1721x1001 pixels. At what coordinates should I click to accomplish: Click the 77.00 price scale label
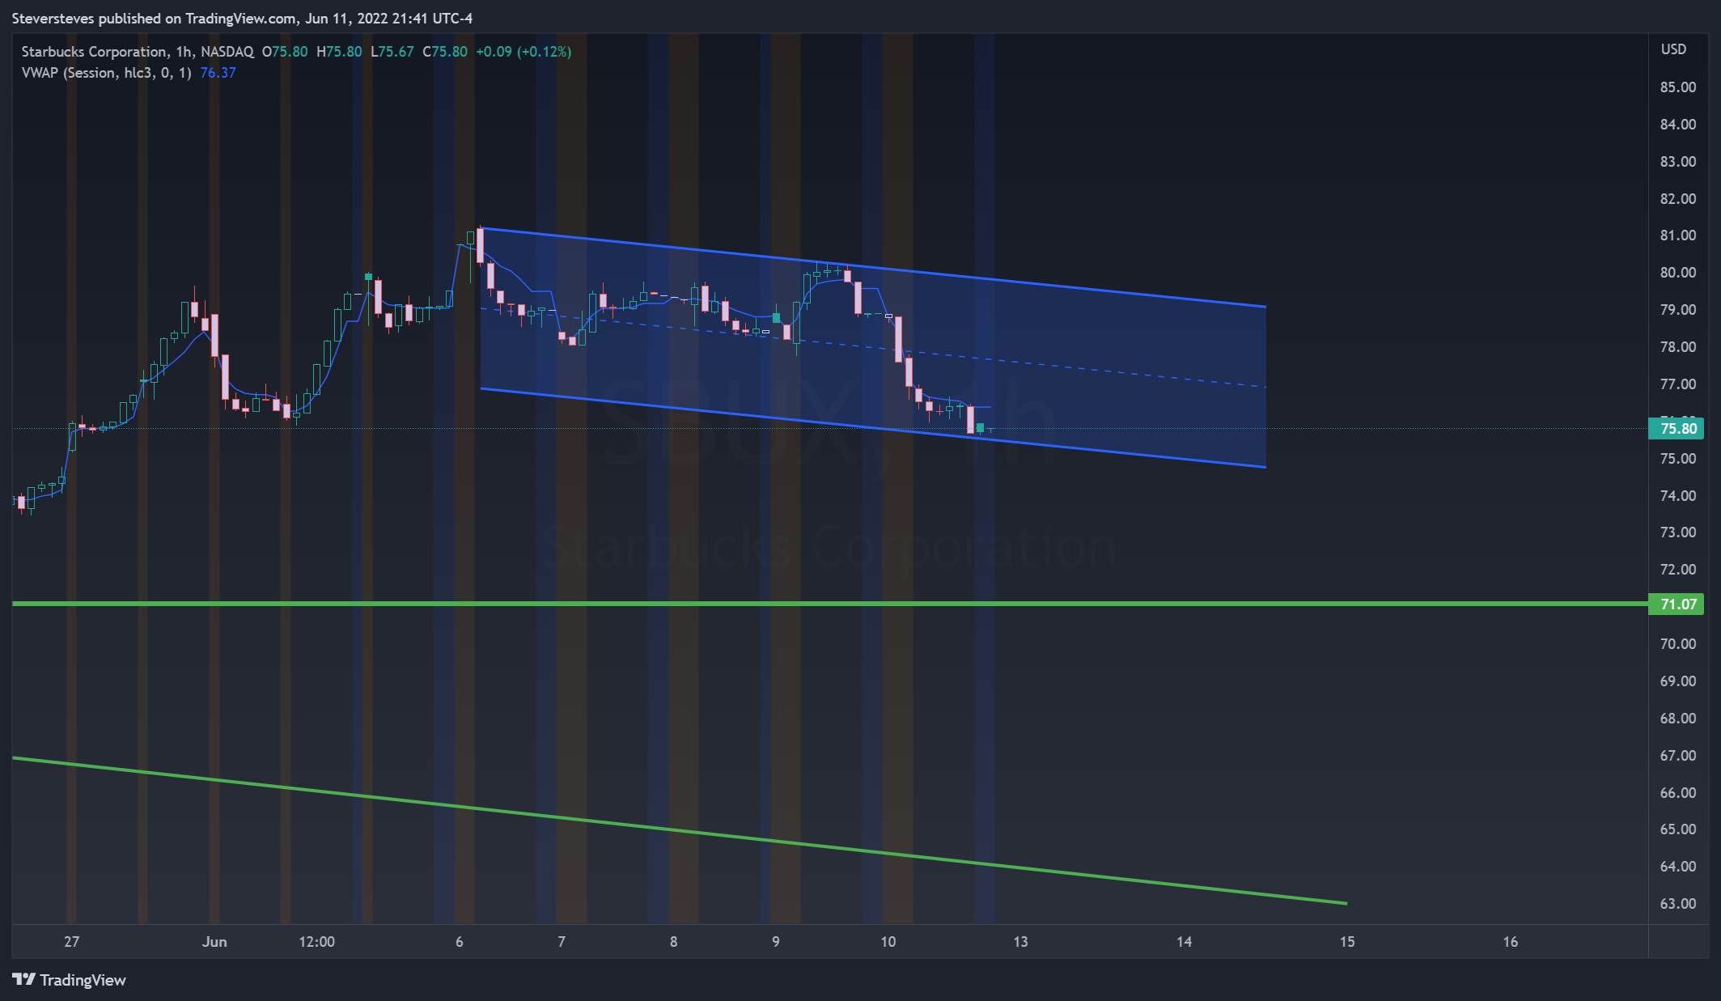click(1678, 384)
